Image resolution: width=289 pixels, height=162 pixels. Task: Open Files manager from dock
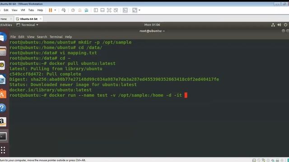pos(3,51)
